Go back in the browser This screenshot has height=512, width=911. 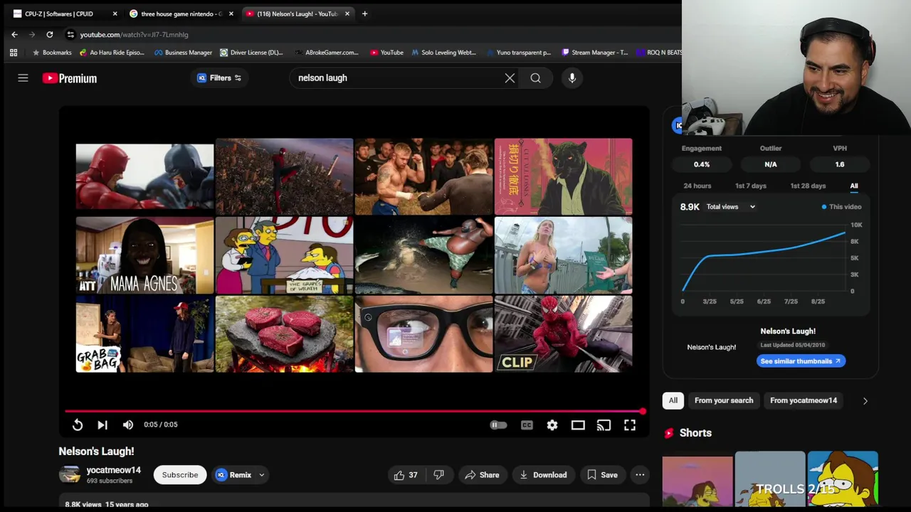click(x=14, y=34)
